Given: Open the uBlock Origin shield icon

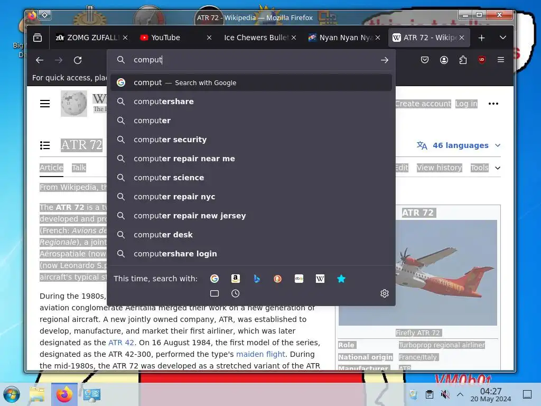Looking at the screenshot, I should click(x=482, y=60).
